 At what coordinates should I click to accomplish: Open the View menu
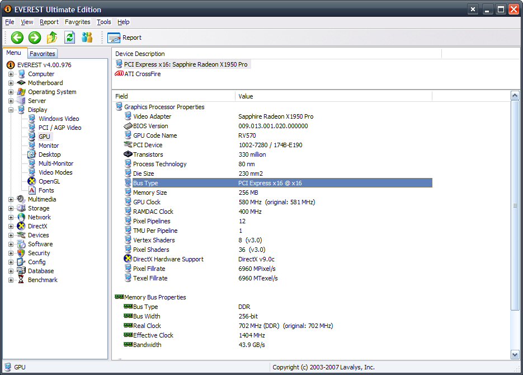27,22
